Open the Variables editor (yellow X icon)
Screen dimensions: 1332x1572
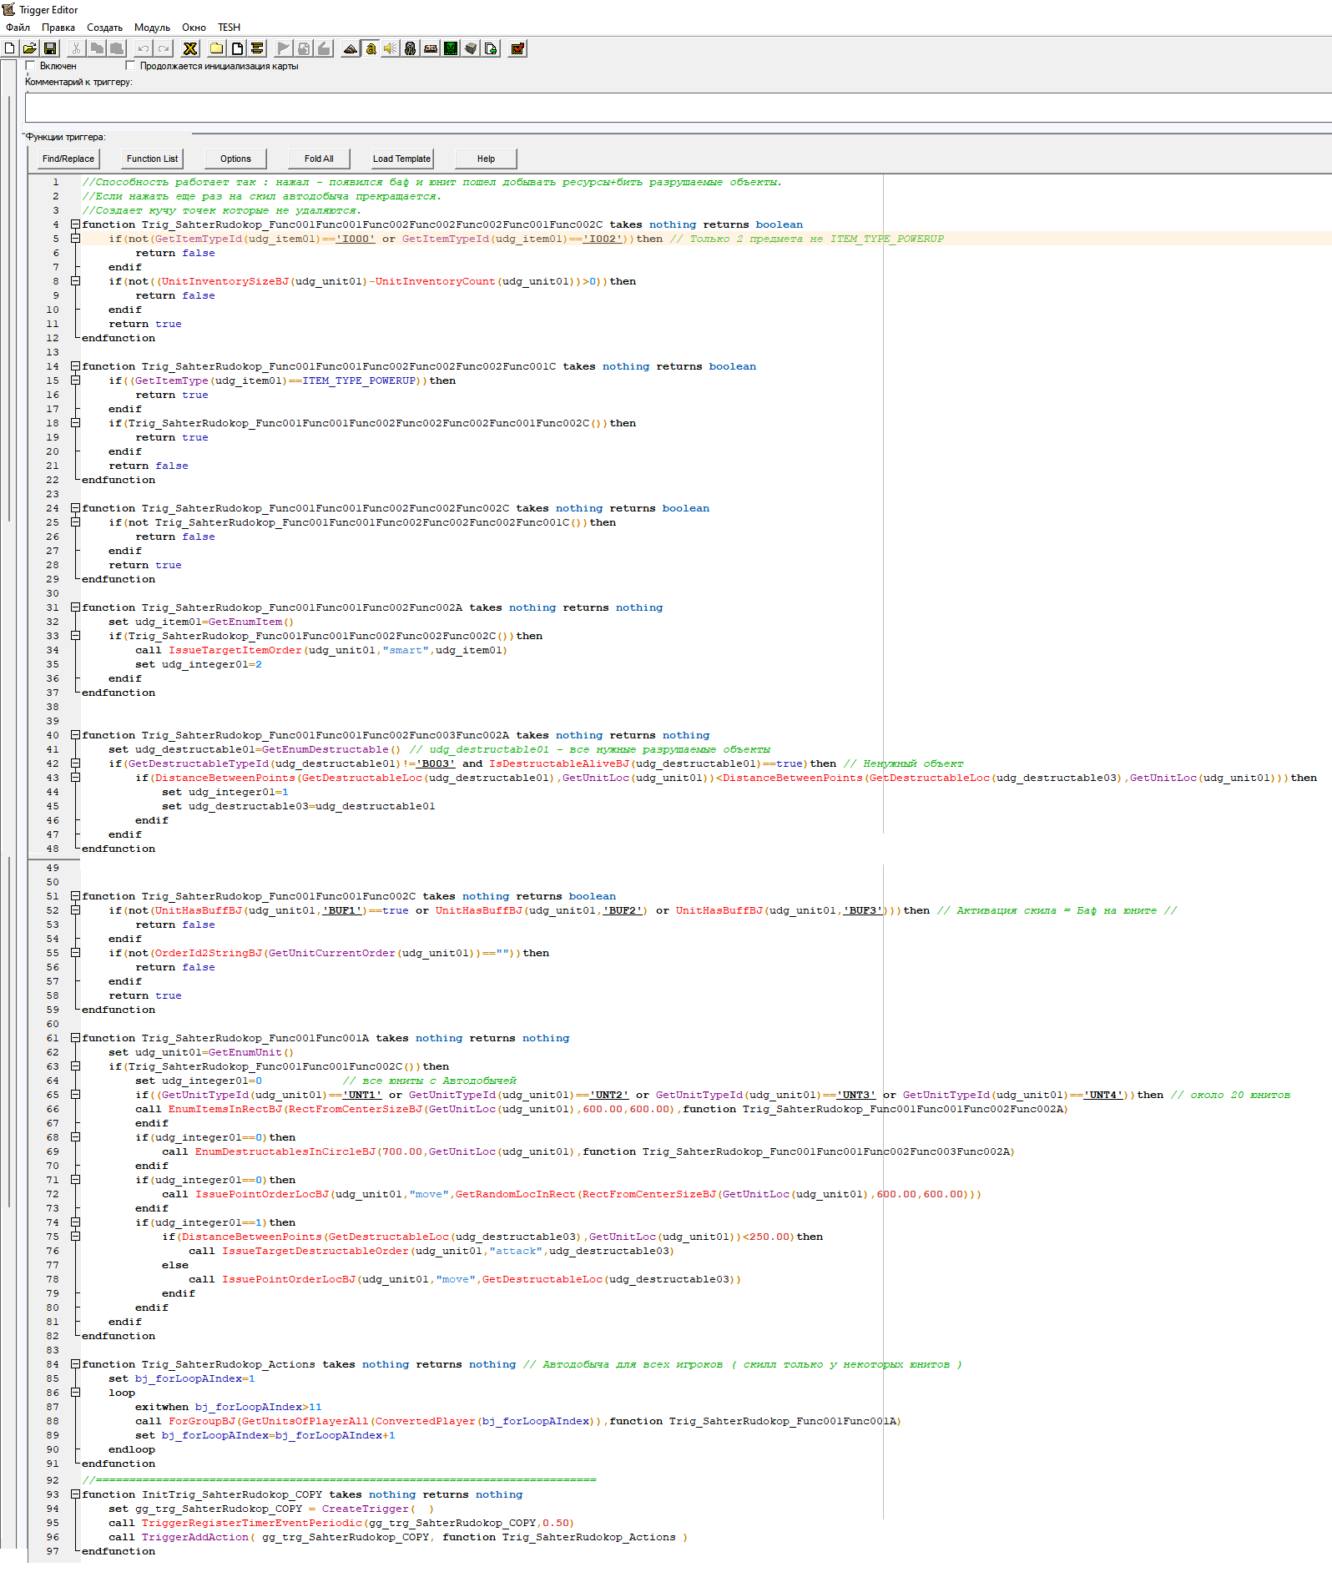point(190,48)
